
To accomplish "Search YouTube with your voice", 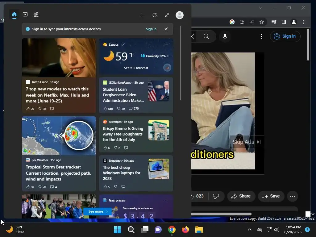I will point(225,36).
